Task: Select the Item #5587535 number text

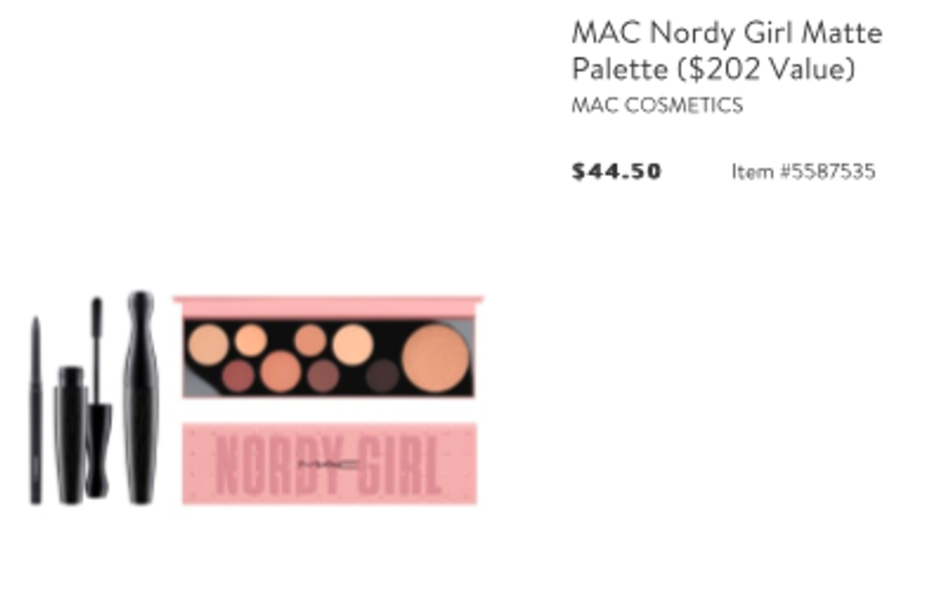Action: click(x=803, y=171)
